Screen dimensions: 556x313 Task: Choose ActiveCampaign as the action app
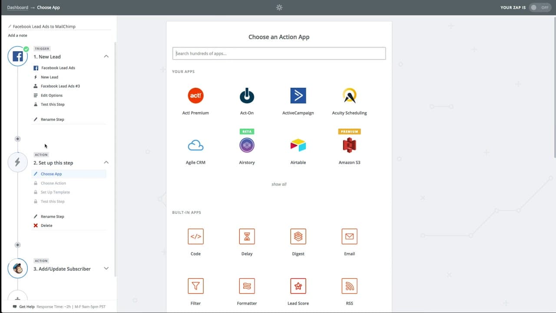pyautogui.click(x=298, y=101)
